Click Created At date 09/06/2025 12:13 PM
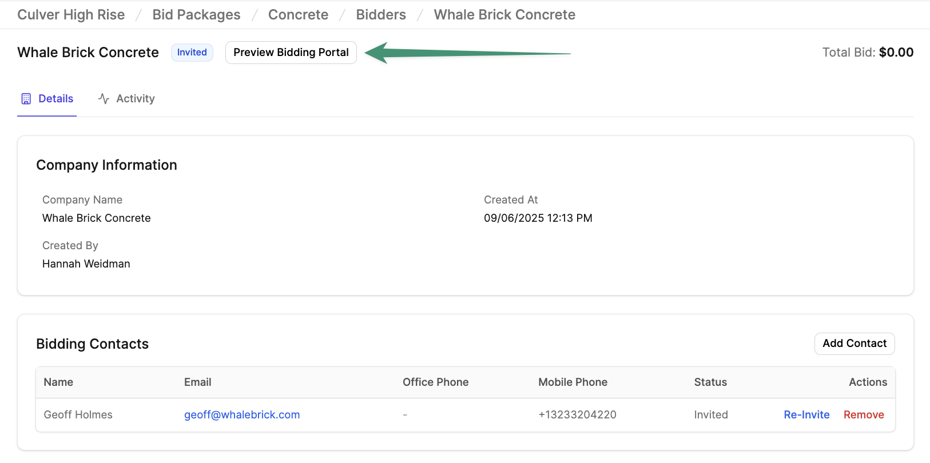This screenshot has width=930, height=463. point(538,218)
